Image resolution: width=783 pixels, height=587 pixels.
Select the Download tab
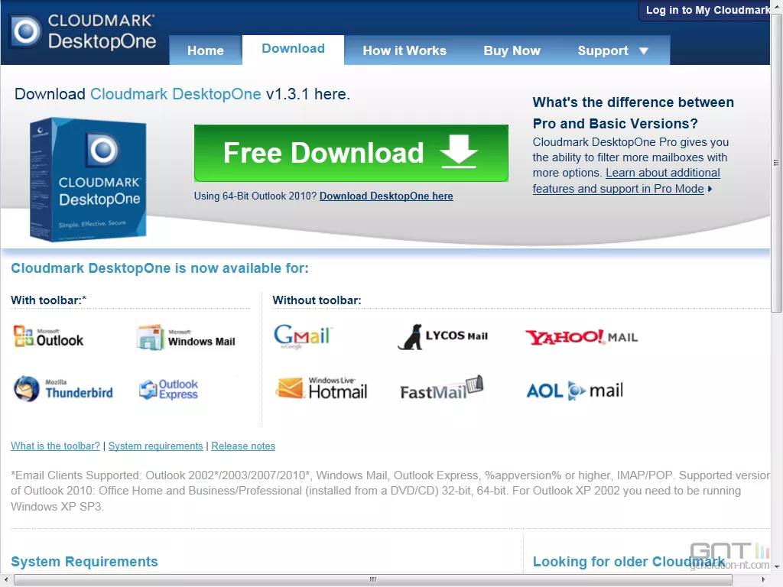pos(293,49)
